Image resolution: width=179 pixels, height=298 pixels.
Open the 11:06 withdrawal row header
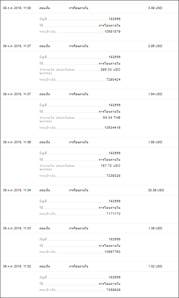click(x=89, y=142)
